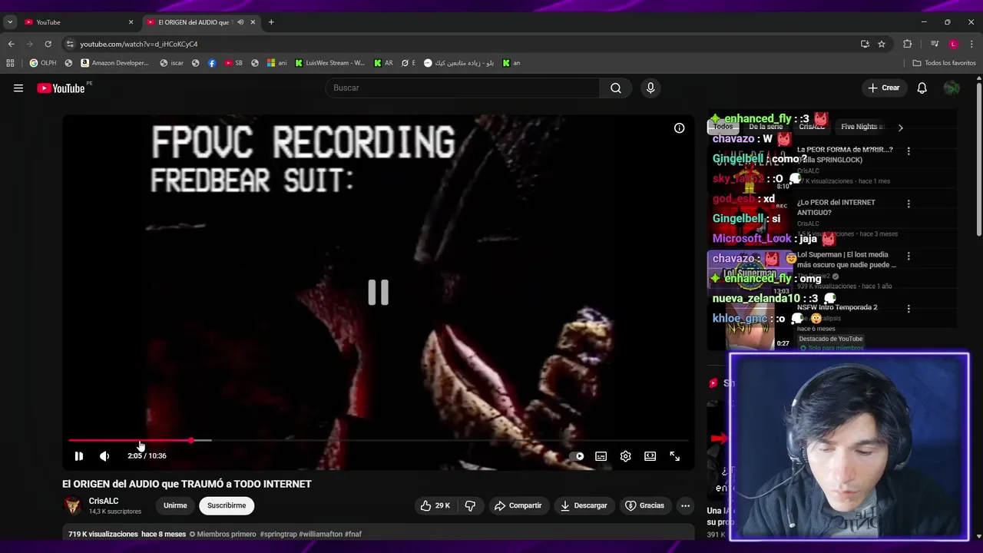Viewport: 983px width, 553px height.
Task: Open the Crear menu
Action: (x=883, y=88)
